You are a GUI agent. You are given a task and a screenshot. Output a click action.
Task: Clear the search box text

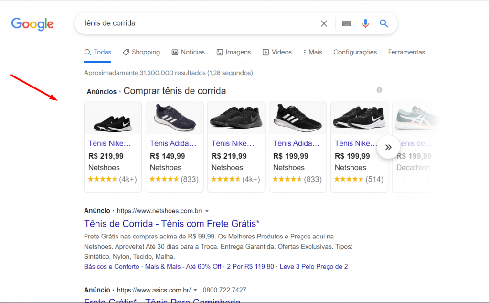tap(324, 23)
